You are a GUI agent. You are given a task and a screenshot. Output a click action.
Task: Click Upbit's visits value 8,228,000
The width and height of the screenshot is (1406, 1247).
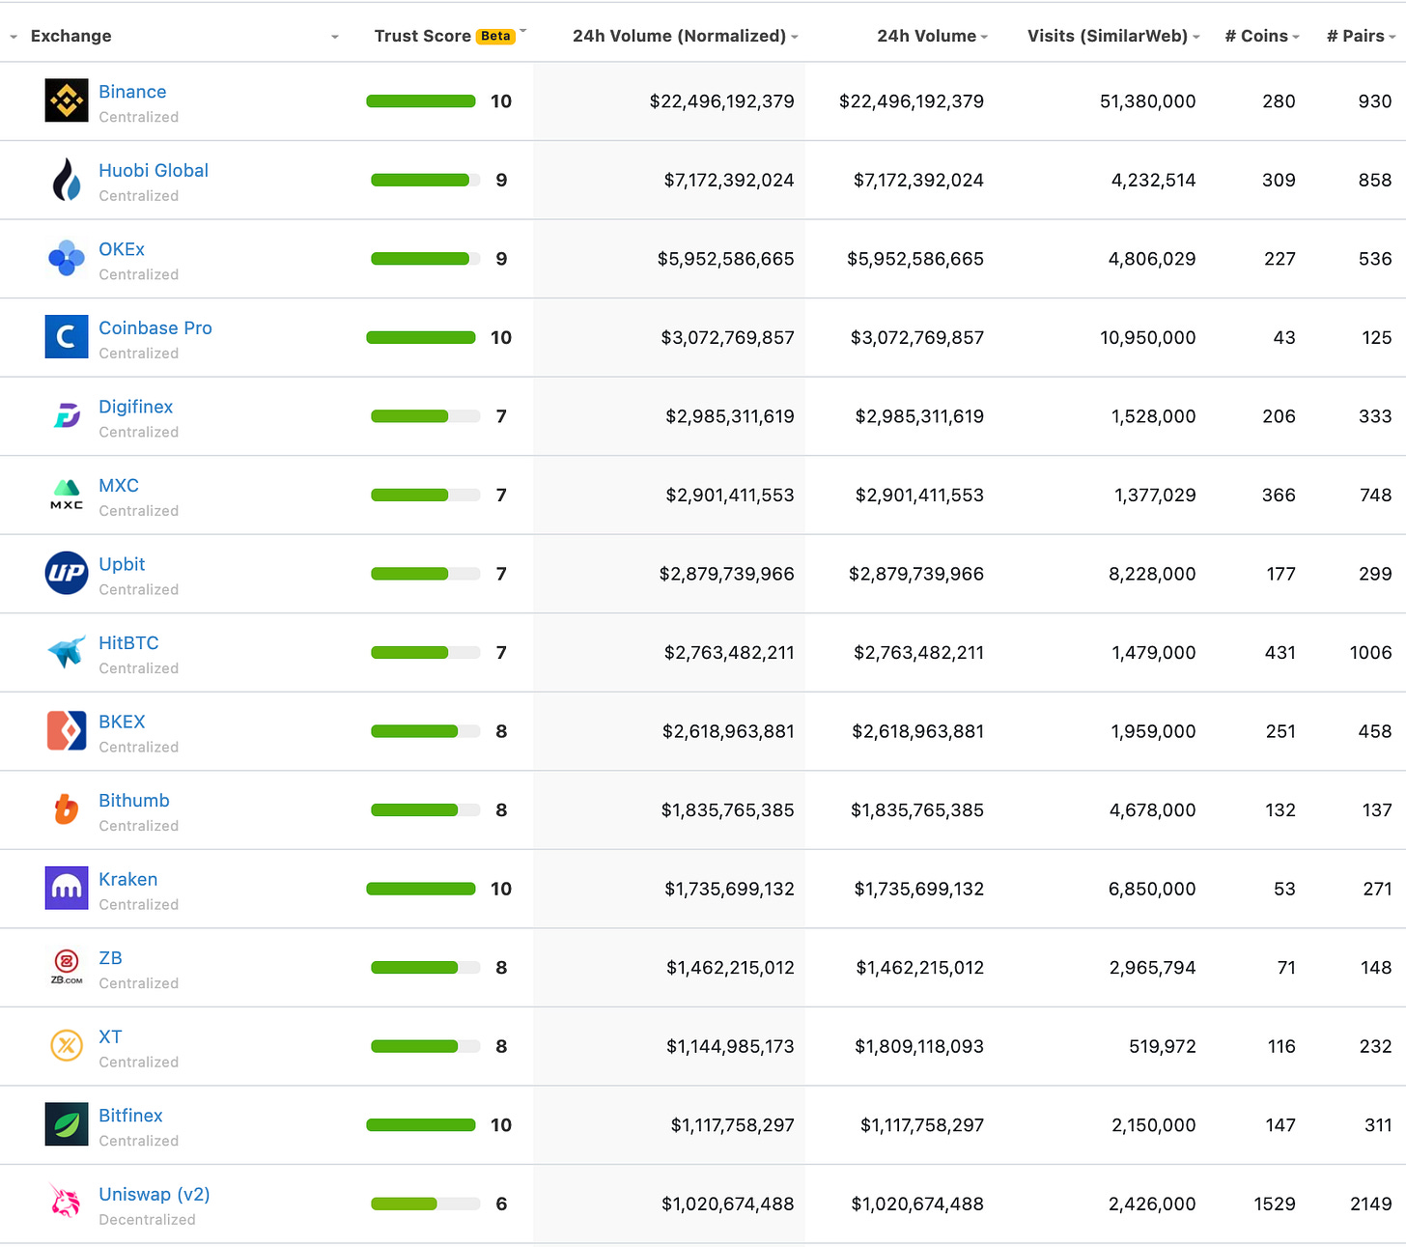(x=1152, y=574)
